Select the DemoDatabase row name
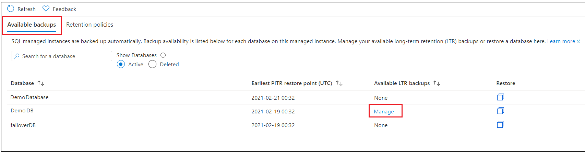 [x=29, y=97]
